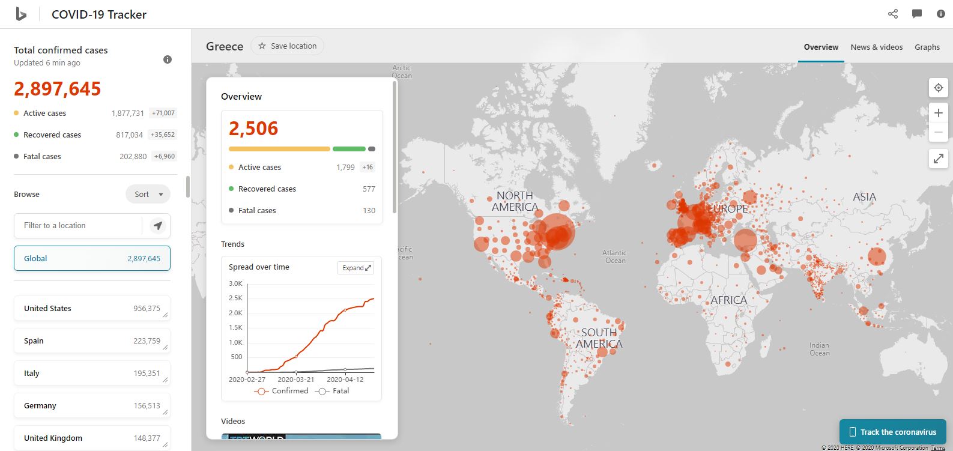Open the Bing logo home link
Viewport: 953px width, 451px height.
pyautogui.click(x=21, y=14)
